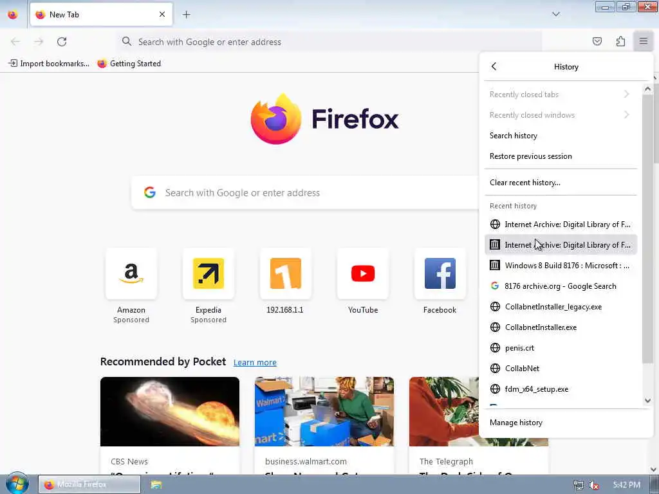The height and width of the screenshot is (494, 659).
Task: Open CollabNet history entry
Action: pos(561,369)
